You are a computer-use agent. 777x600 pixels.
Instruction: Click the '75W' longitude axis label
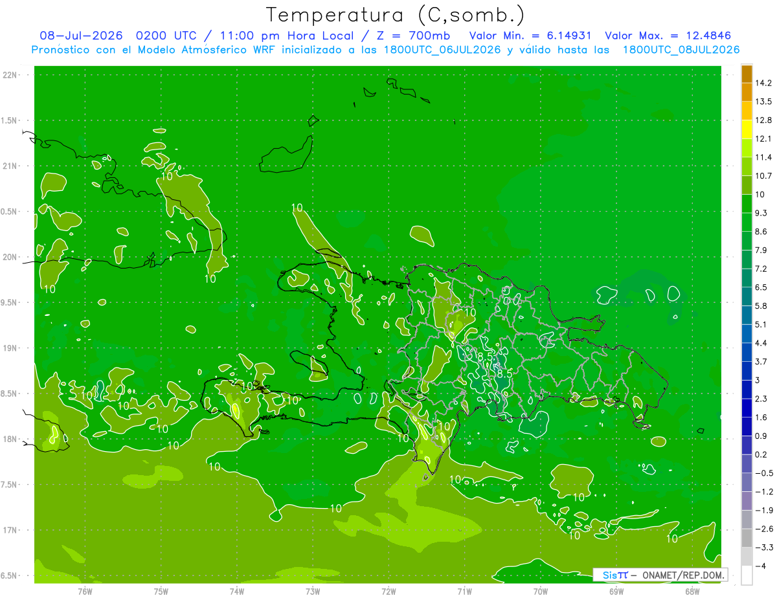pyautogui.click(x=161, y=590)
